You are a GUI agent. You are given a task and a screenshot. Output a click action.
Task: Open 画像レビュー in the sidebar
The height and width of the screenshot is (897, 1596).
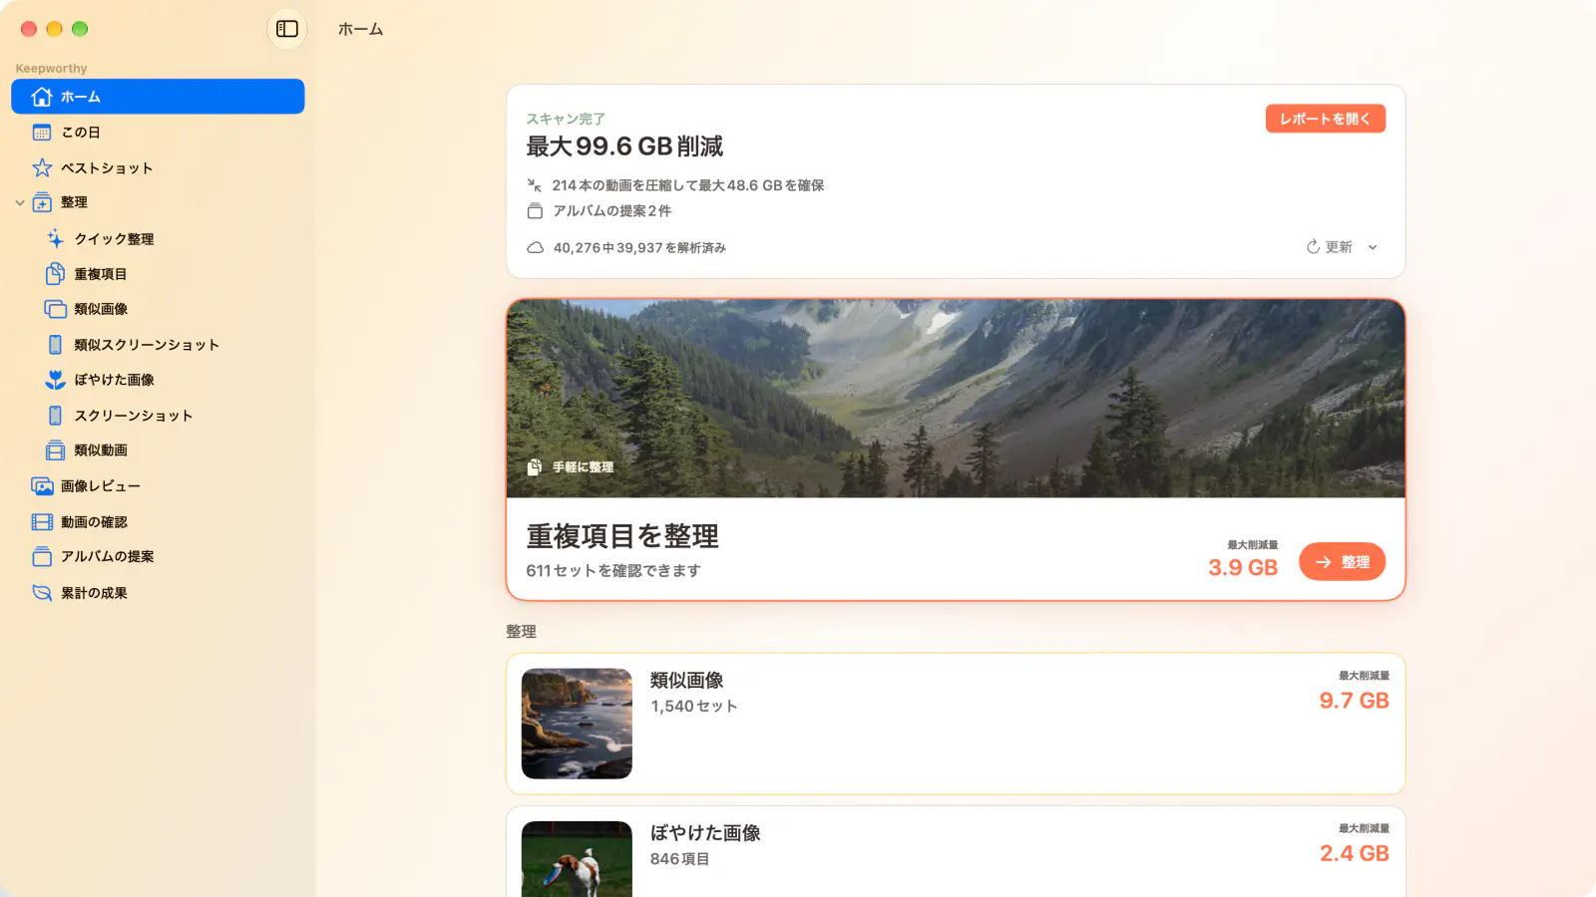click(x=158, y=486)
